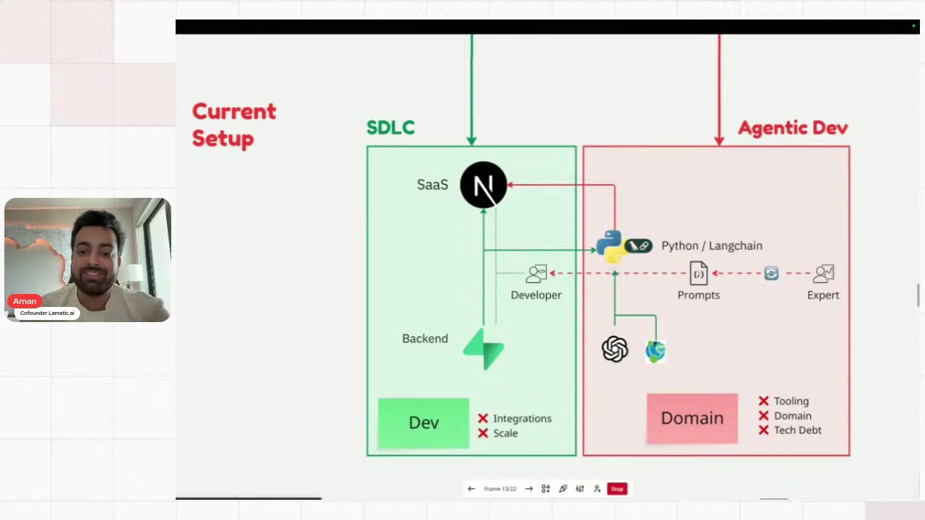Click the Backend label
925x520 pixels.
[425, 339]
